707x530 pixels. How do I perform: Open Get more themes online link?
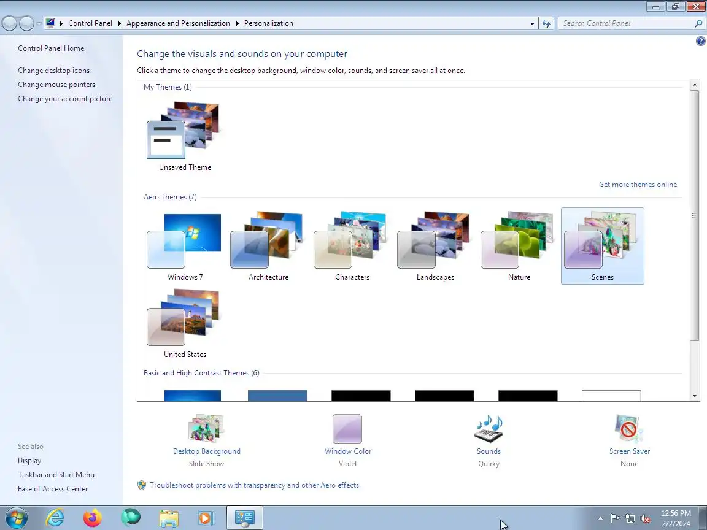638,184
